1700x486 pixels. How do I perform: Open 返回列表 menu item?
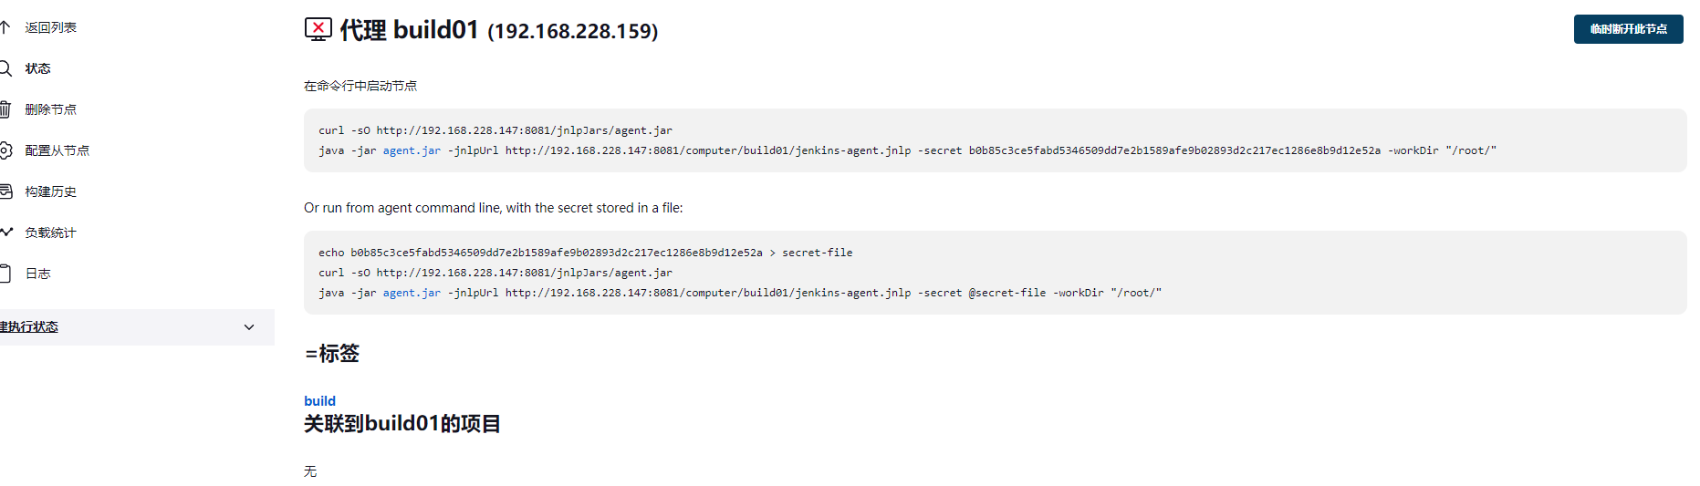tap(51, 27)
